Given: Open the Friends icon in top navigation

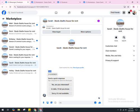Looking at the screenshot, I should pyautogui.click(x=69, y=13).
